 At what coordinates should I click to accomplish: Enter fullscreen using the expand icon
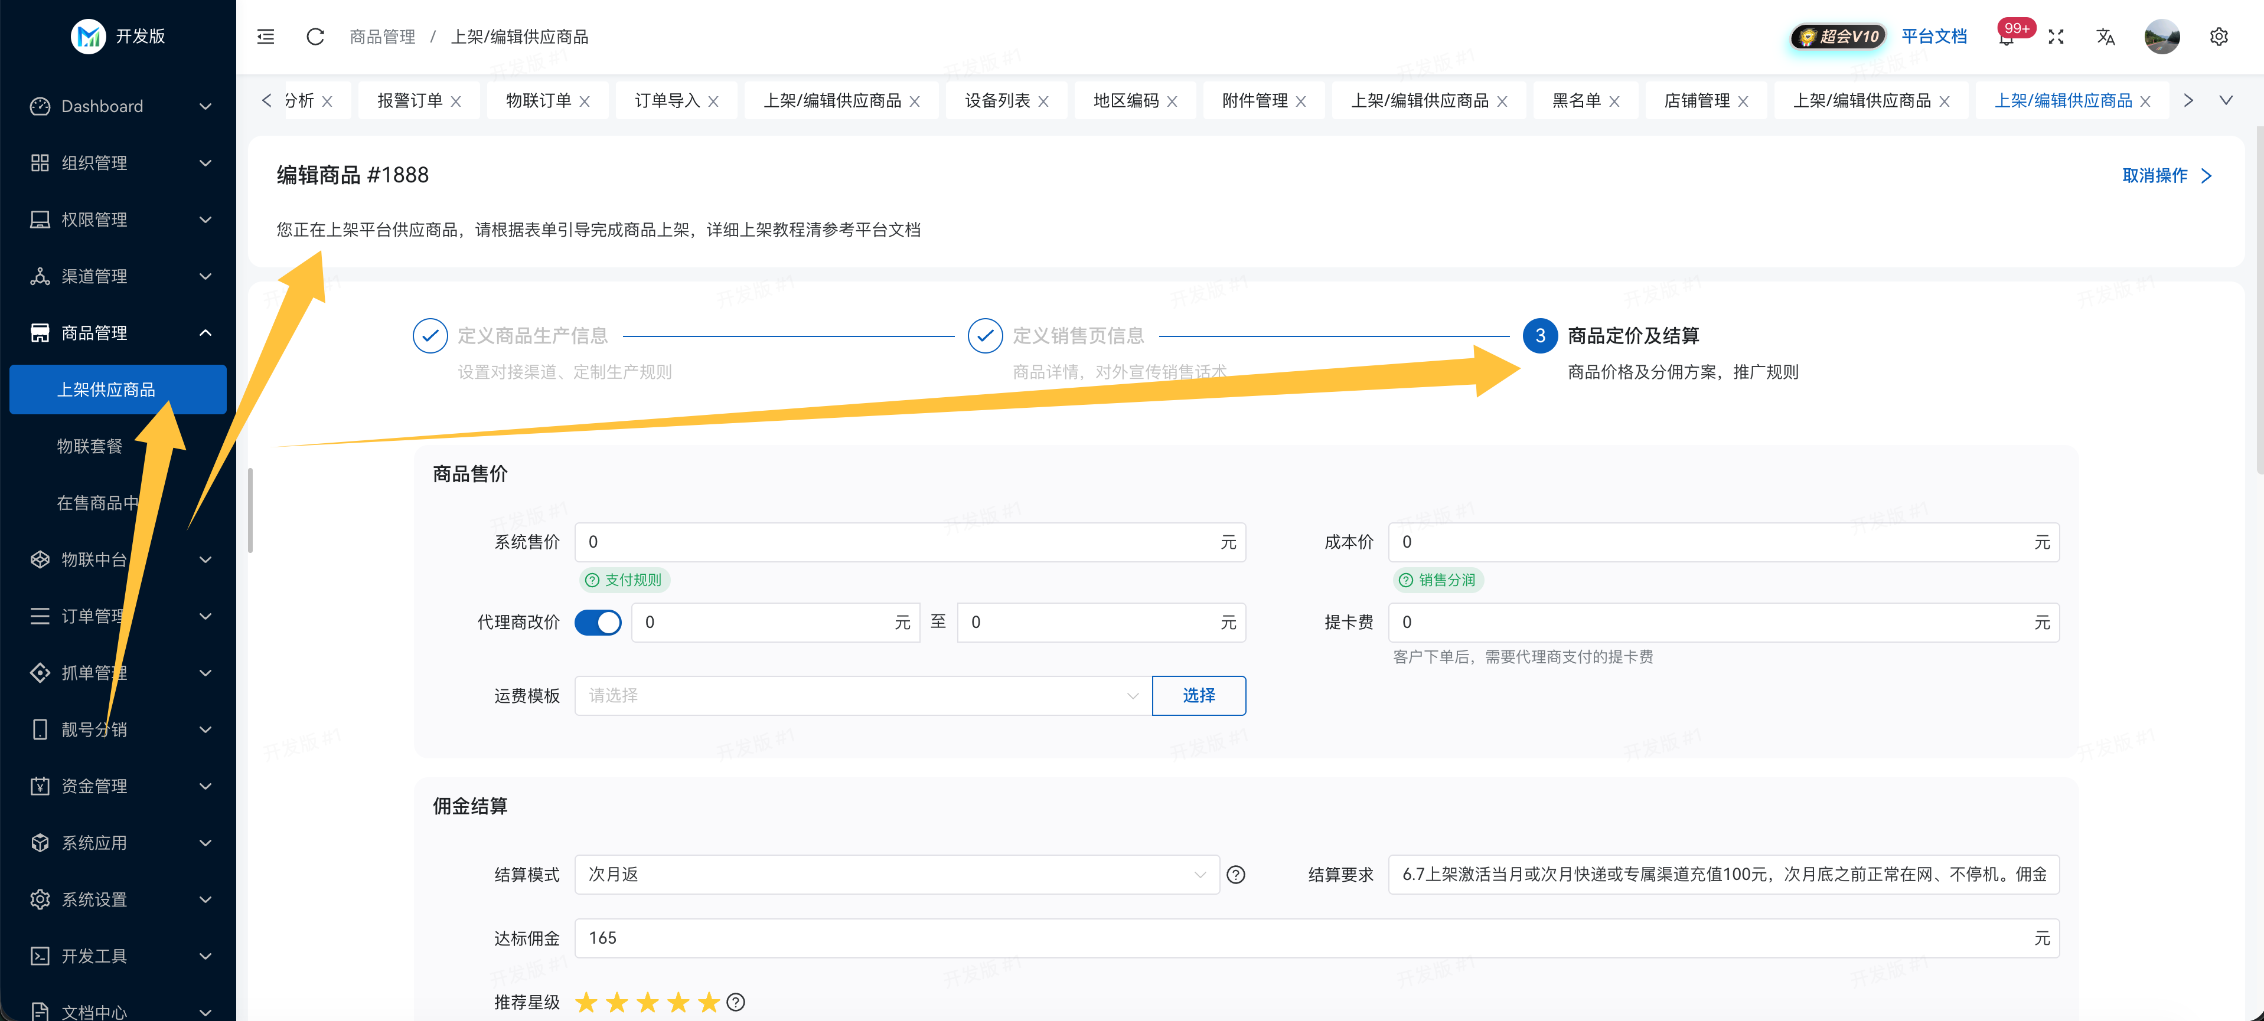(2056, 36)
